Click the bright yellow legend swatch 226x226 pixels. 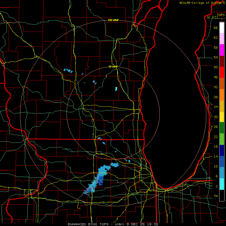point(222,117)
